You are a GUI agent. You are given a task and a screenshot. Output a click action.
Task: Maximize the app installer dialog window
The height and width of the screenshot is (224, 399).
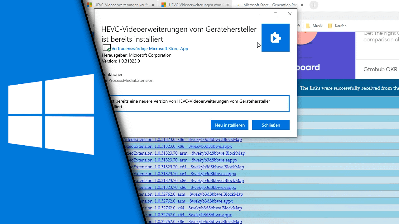[275, 14]
